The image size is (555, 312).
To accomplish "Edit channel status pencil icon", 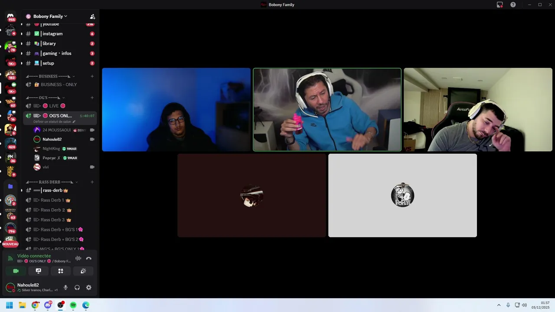I will click(74, 122).
